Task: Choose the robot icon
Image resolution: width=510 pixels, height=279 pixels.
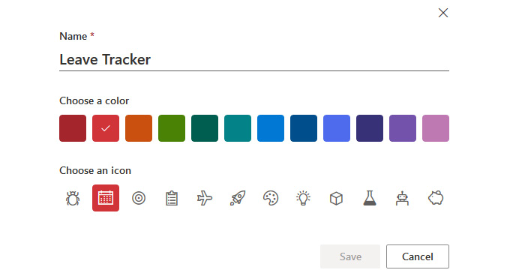Action: [403, 198]
